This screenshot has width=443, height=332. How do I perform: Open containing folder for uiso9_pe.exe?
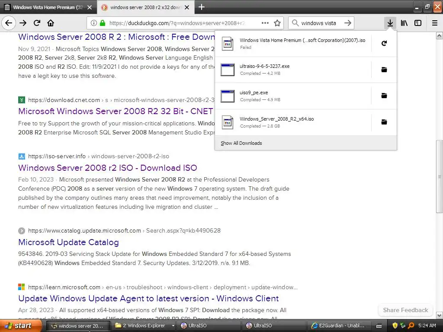point(384,96)
